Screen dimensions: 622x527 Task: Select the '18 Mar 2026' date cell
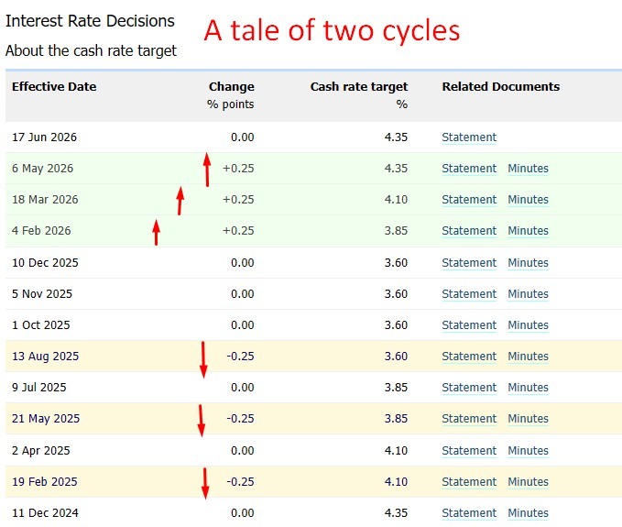[45, 200]
